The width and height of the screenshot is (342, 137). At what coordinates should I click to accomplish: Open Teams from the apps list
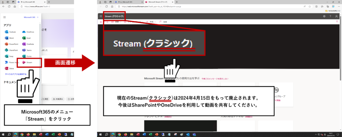(27, 50)
